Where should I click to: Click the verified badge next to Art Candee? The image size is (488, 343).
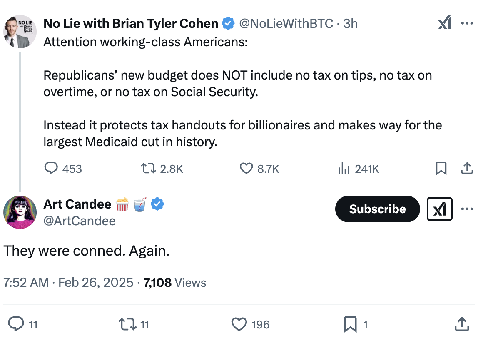tap(157, 204)
